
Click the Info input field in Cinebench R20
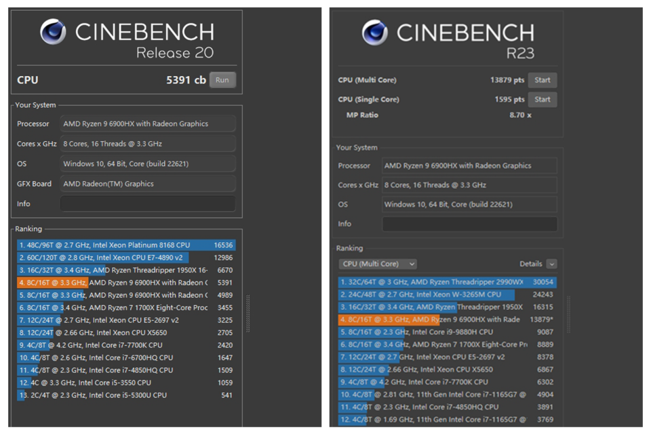[148, 204]
